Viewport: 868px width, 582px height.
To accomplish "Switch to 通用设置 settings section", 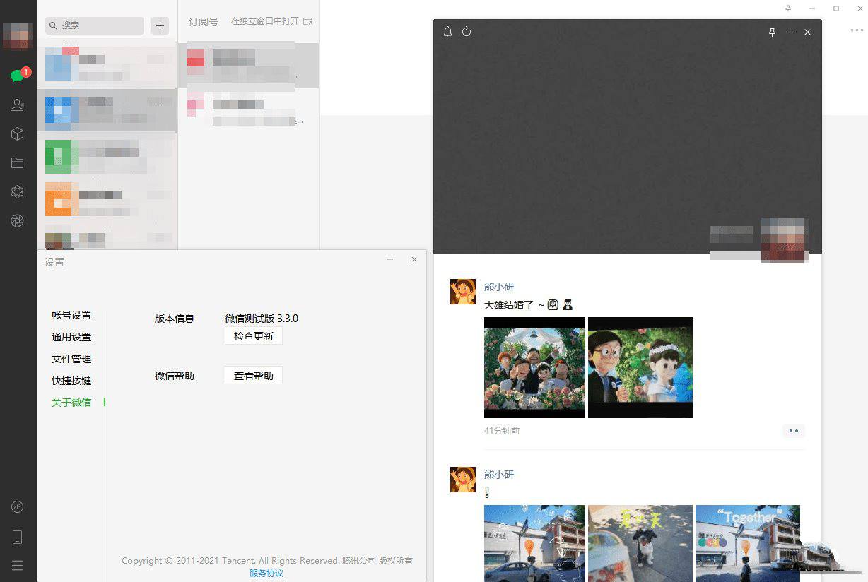I will (71, 337).
